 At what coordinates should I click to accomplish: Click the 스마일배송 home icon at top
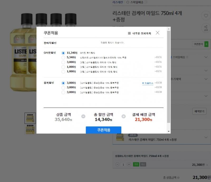click(128, 2)
